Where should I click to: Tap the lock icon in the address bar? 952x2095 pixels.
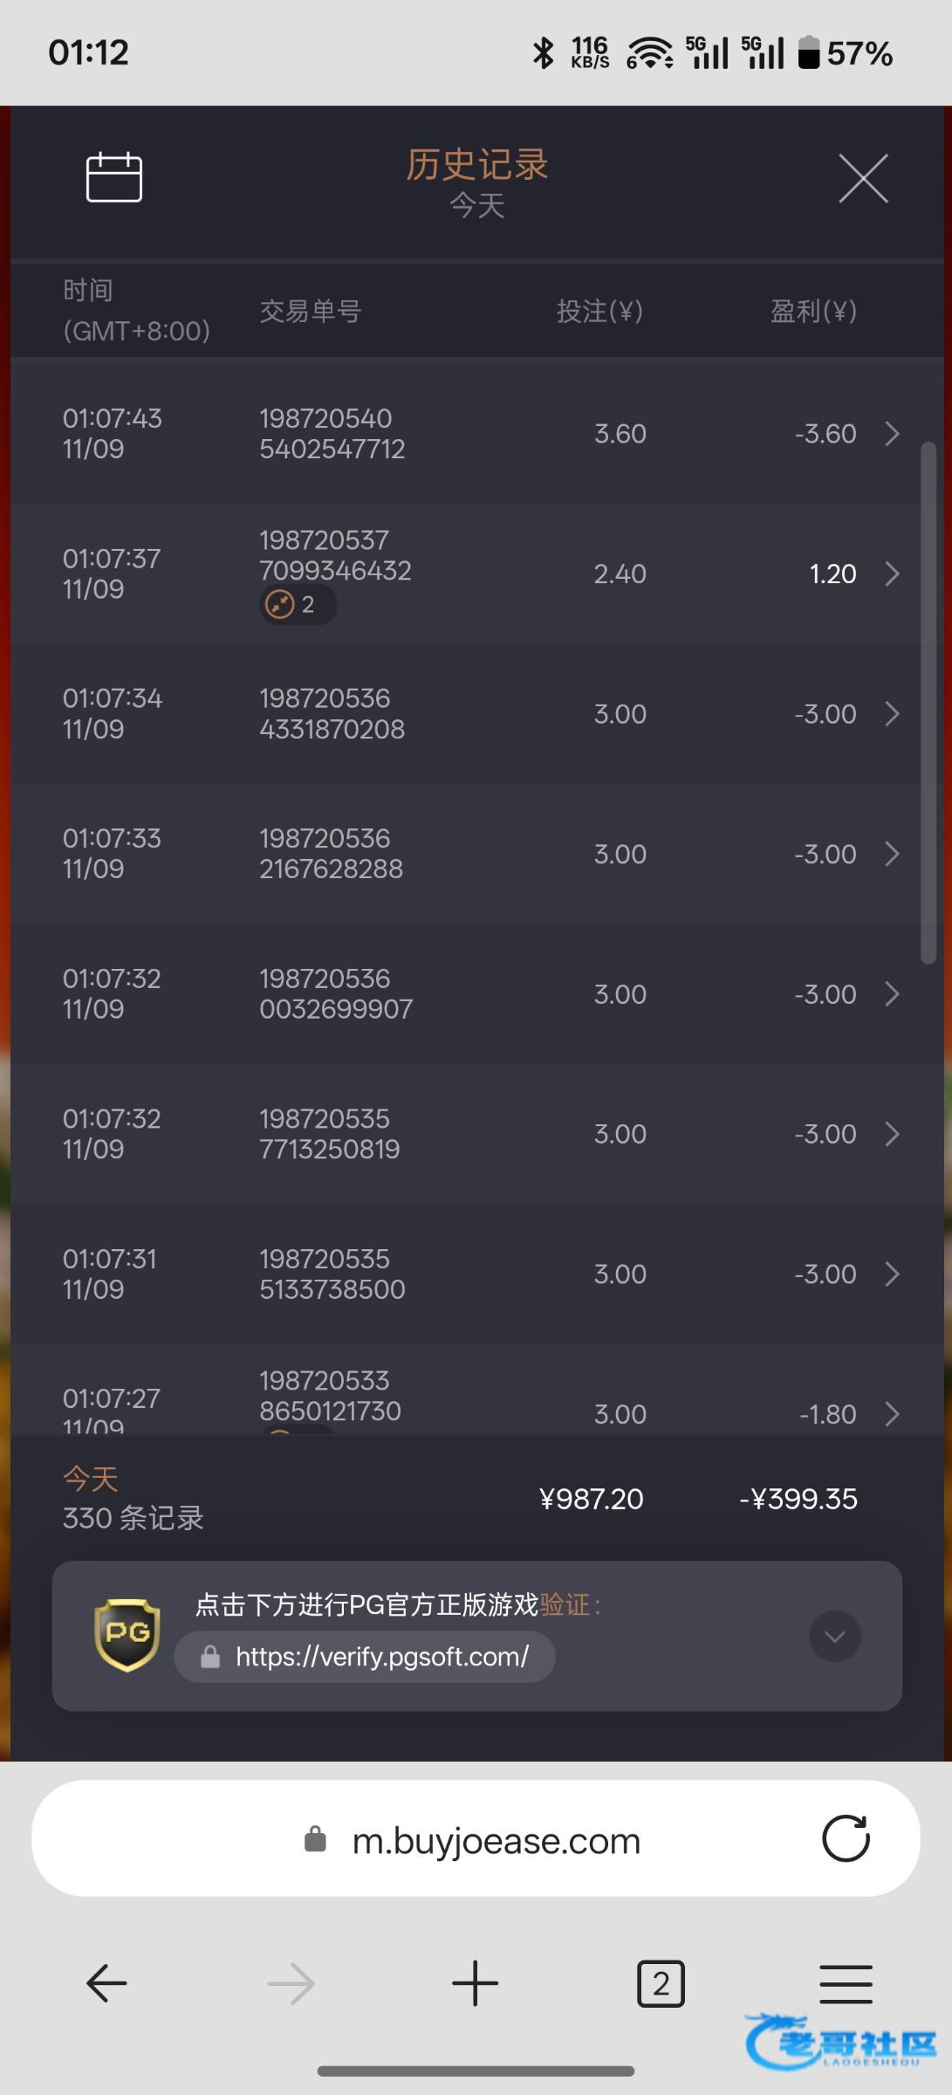coord(315,1840)
